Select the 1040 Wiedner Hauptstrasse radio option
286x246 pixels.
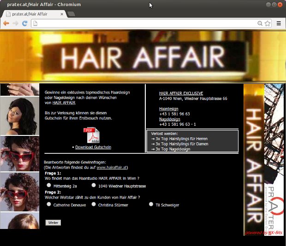94,185
